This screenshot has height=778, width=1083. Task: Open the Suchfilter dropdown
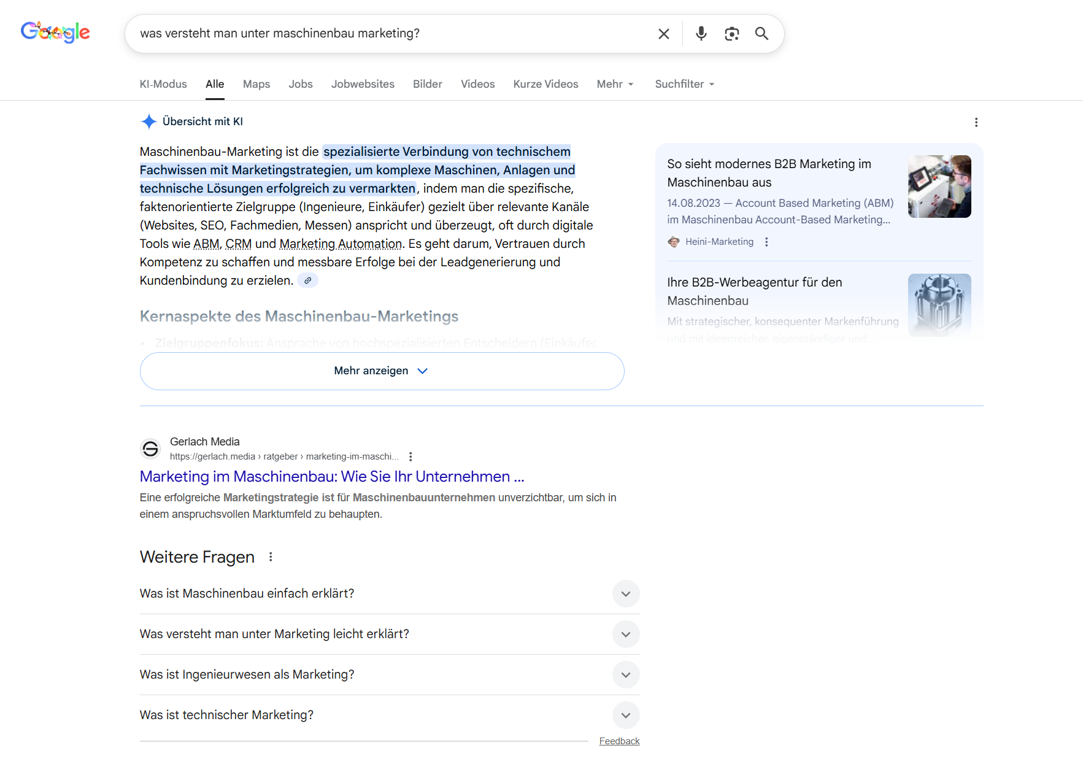tap(684, 84)
